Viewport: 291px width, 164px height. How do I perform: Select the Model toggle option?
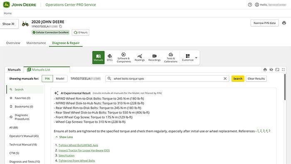(x=60, y=79)
